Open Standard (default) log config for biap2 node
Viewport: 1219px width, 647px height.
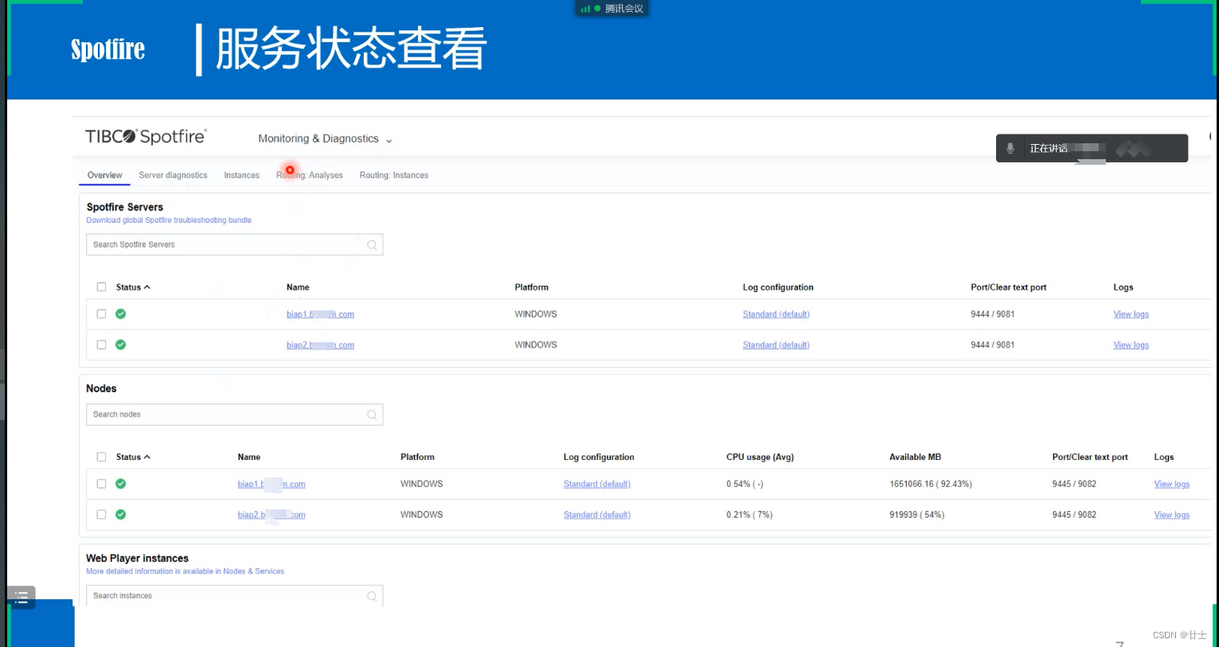tap(597, 515)
